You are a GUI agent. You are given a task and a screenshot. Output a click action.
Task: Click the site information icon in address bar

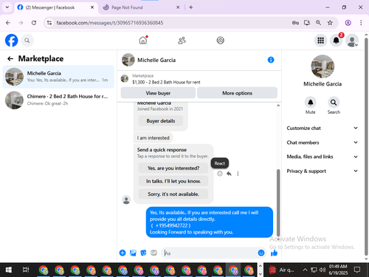[49, 23]
